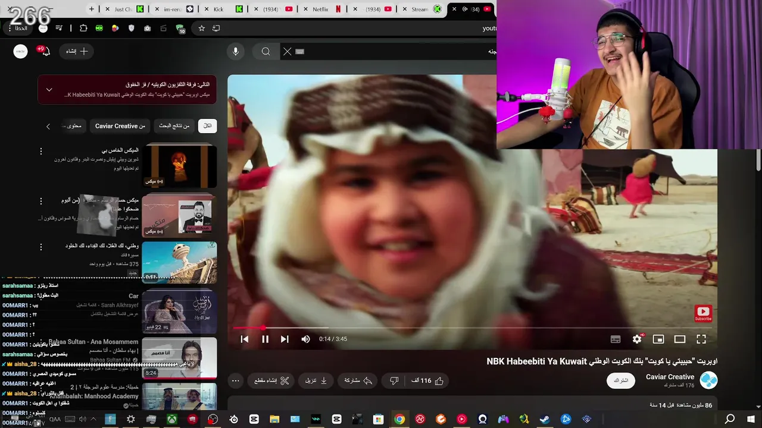Open the browser extensions puzzle icon

pos(83,28)
